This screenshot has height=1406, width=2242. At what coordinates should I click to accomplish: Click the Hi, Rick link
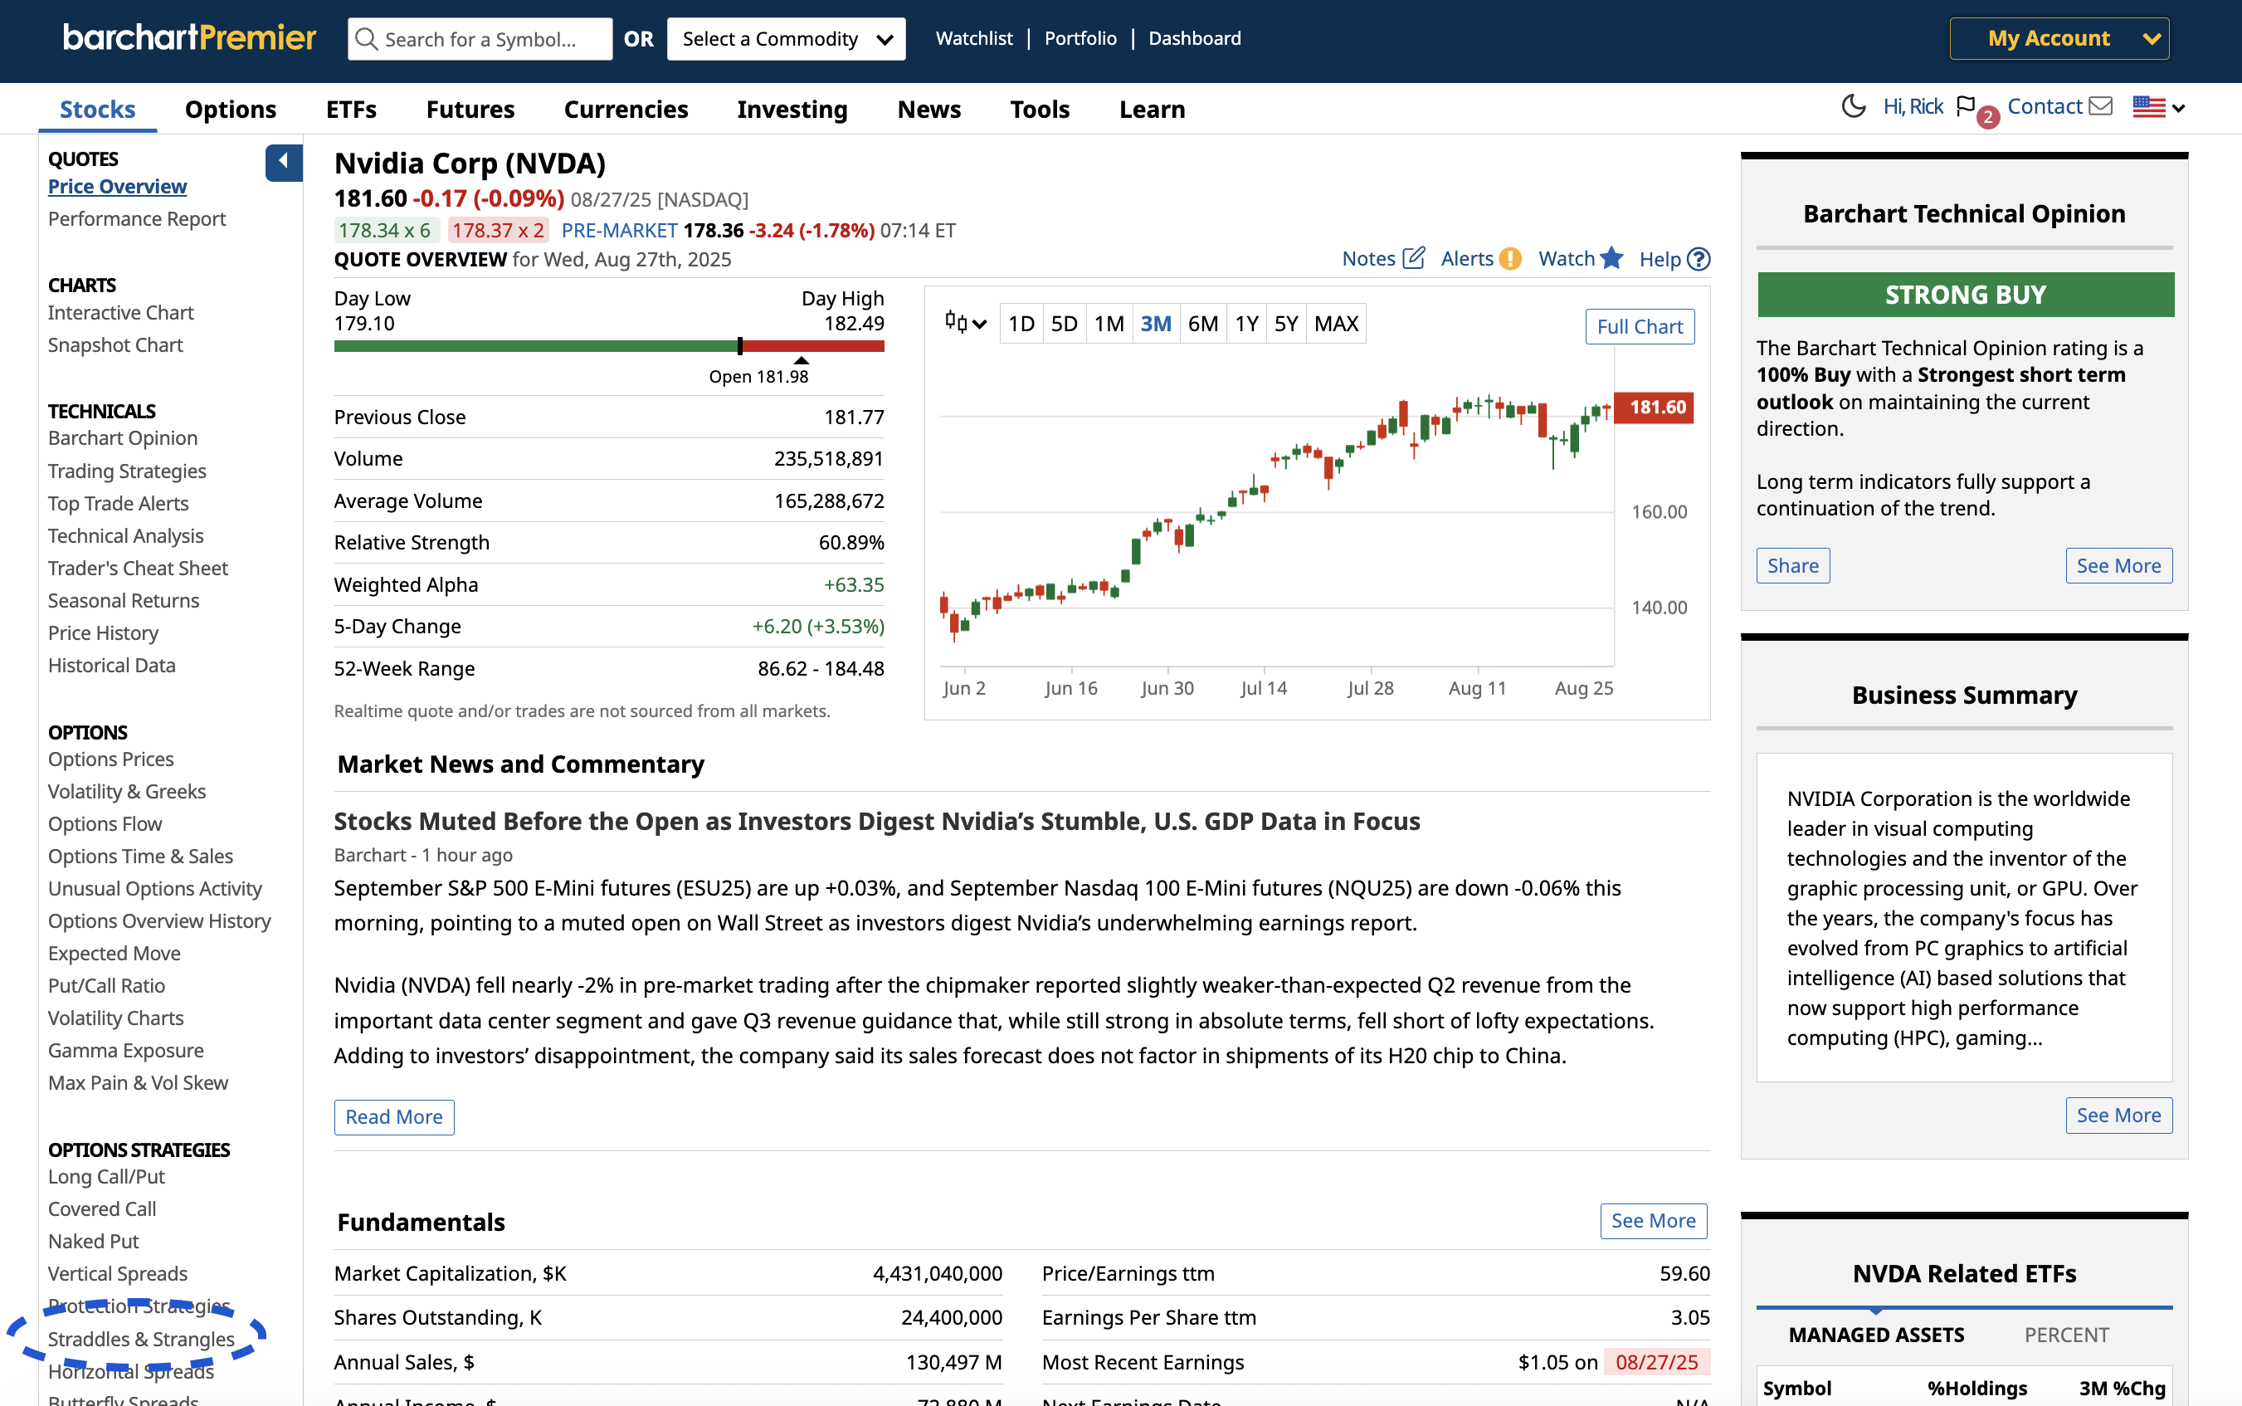[1913, 106]
